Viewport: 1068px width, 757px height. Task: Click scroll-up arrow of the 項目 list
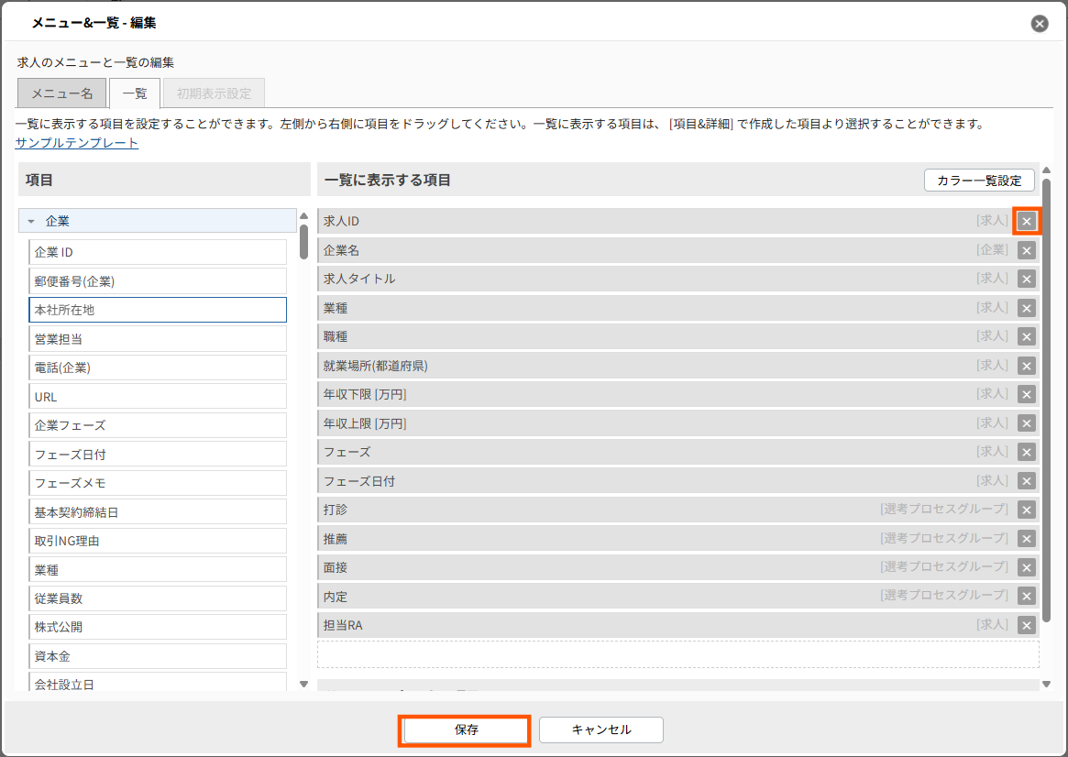point(303,215)
